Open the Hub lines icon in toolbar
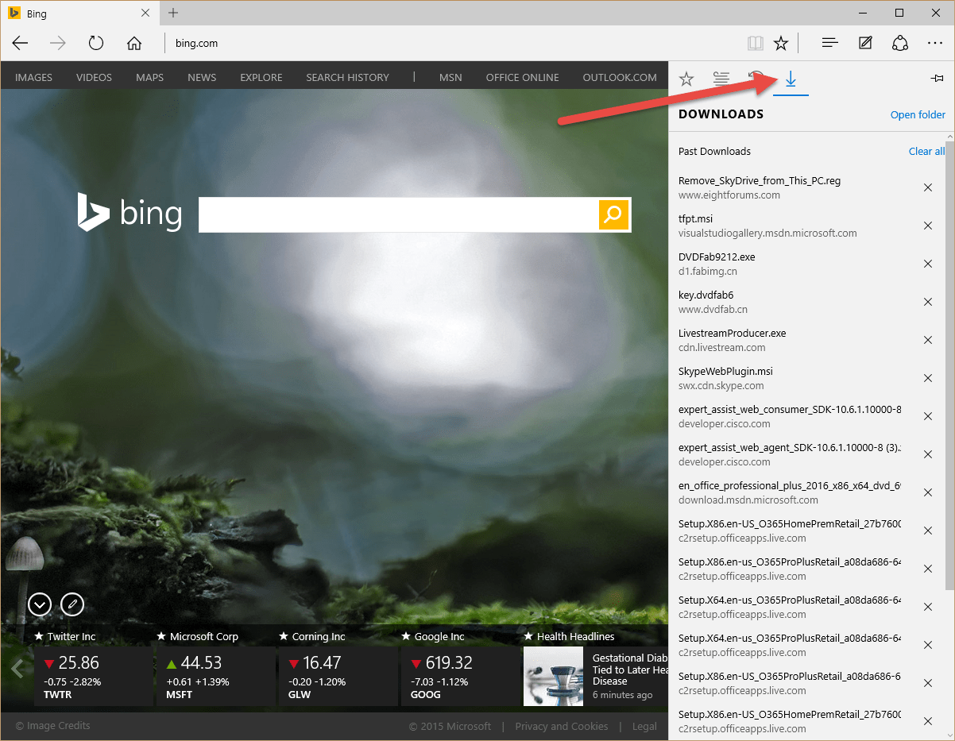Viewport: 955px width, 741px height. pos(830,43)
